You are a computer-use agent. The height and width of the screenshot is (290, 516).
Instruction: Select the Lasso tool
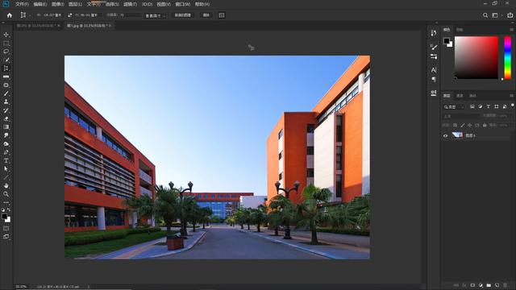[6, 52]
